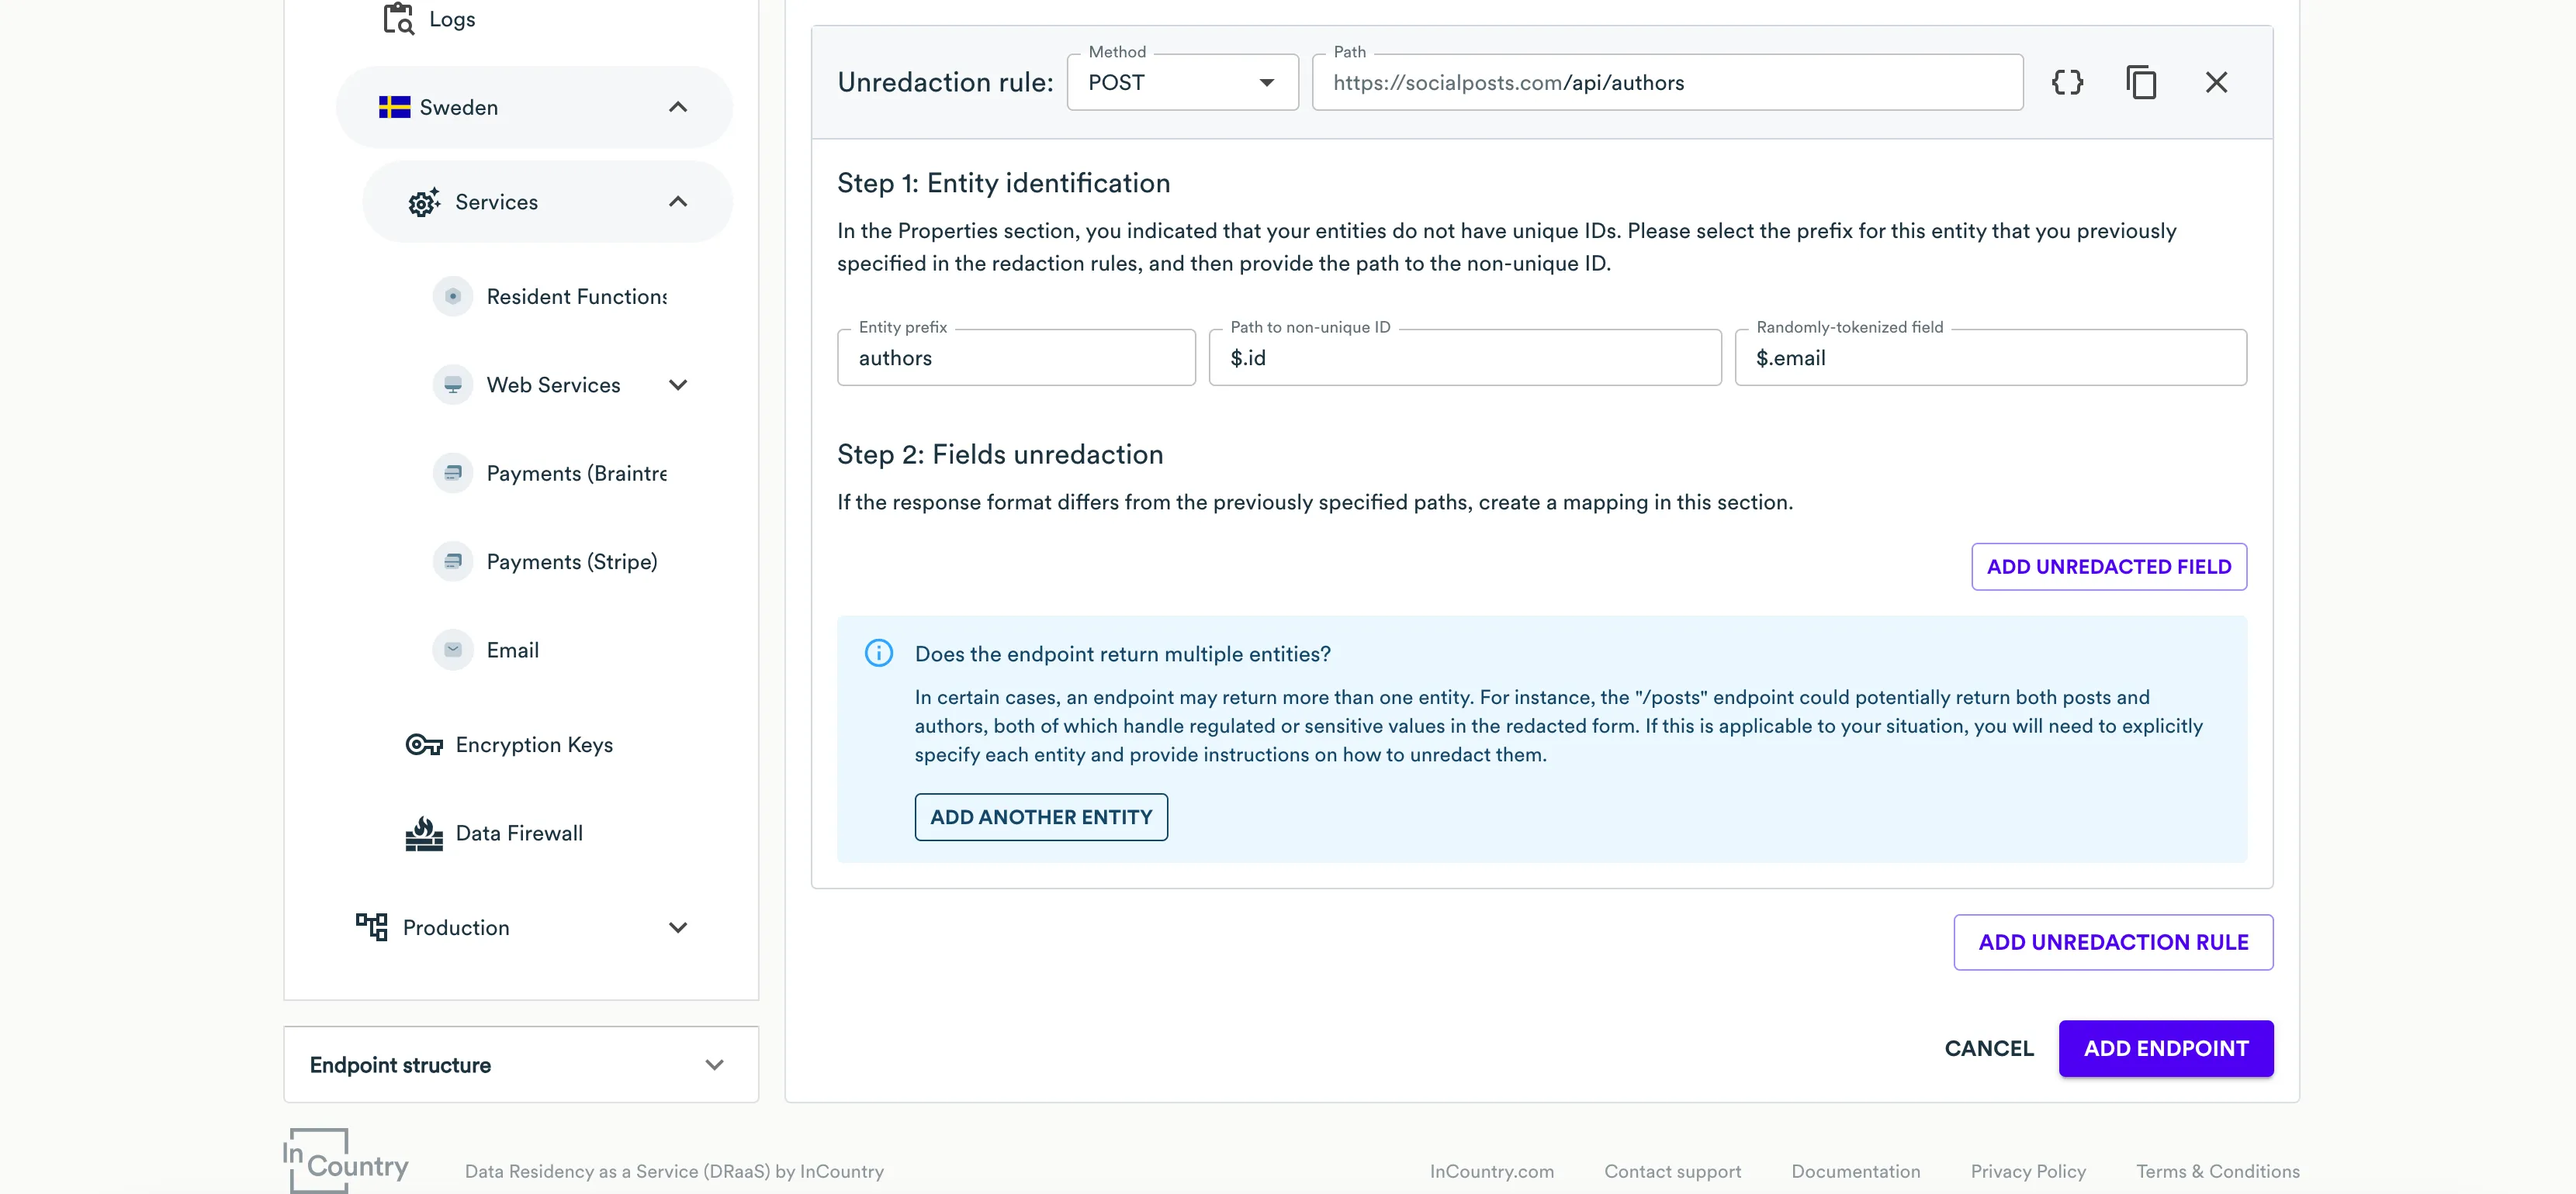View the unredaction rule as code
2576x1194 pixels.
[2068, 82]
